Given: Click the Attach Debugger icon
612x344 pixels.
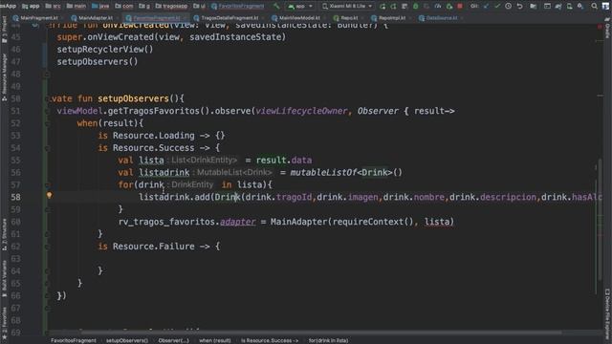Looking at the screenshot, I should click(x=448, y=7).
